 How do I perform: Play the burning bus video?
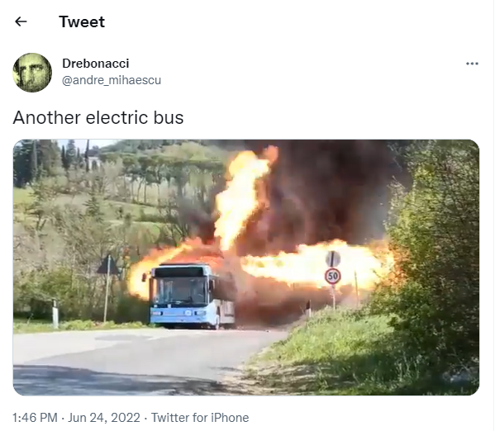point(246,267)
